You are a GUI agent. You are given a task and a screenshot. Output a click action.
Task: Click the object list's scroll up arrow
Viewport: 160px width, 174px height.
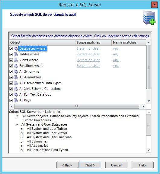click(x=149, y=42)
